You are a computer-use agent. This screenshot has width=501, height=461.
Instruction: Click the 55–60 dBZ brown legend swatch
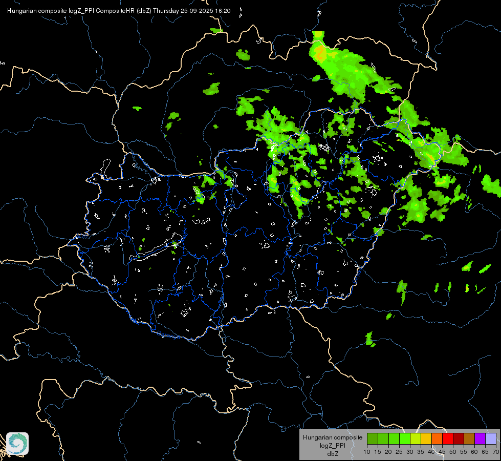469,438
